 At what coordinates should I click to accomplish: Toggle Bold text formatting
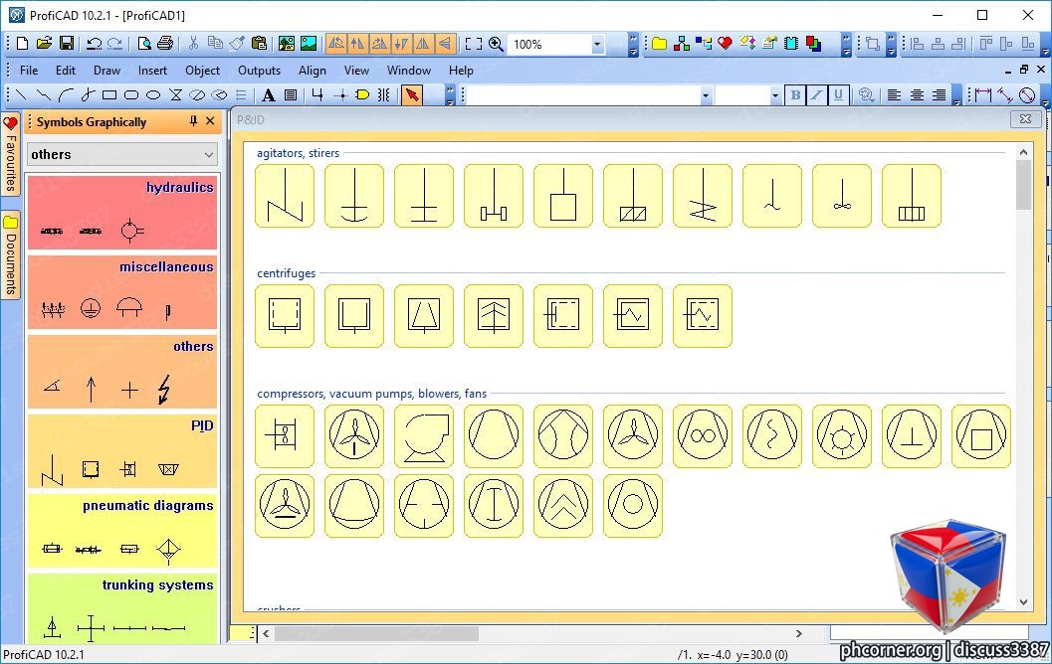tap(795, 95)
